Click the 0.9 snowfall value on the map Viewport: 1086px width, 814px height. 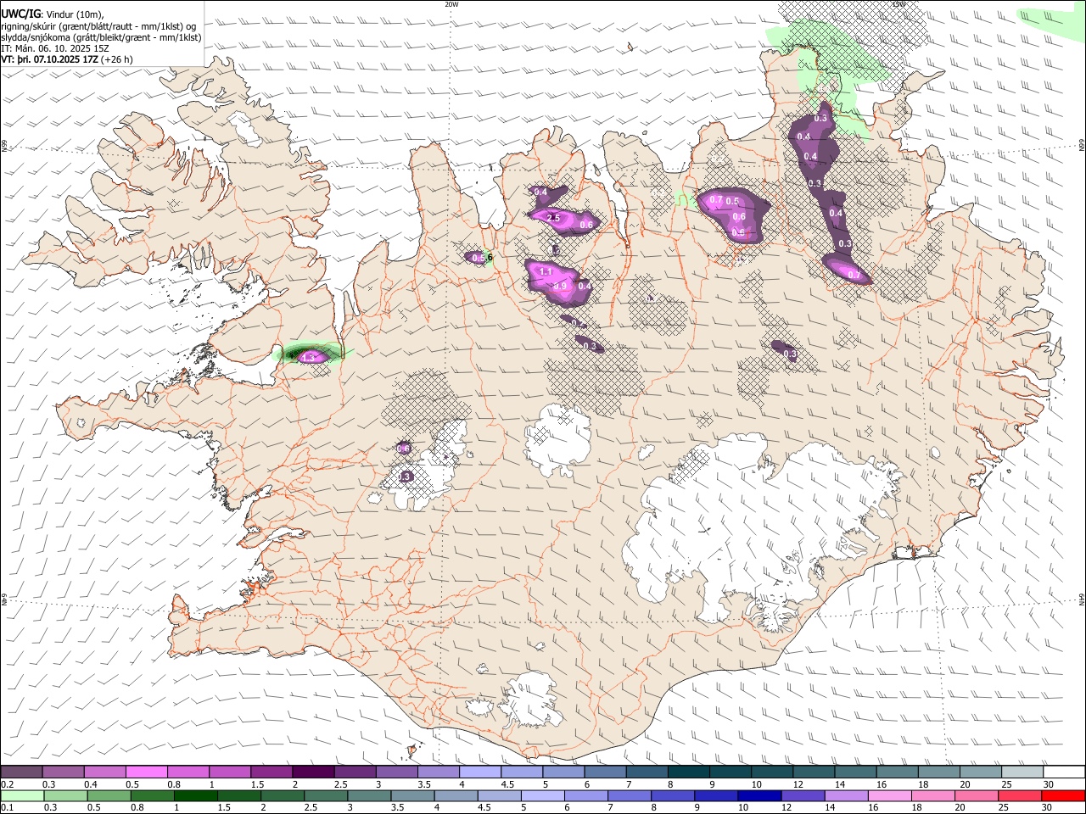click(560, 287)
